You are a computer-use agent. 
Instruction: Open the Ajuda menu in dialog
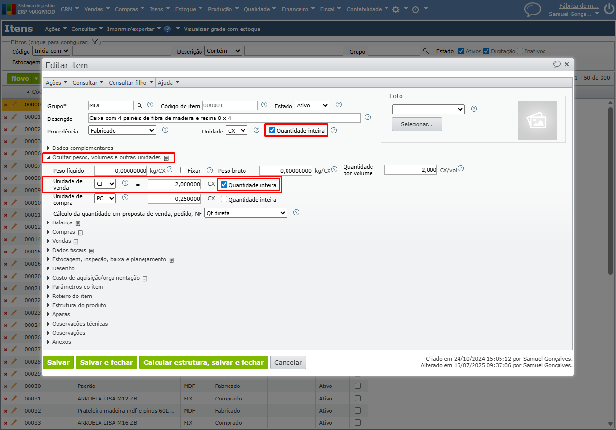click(169, 83)
